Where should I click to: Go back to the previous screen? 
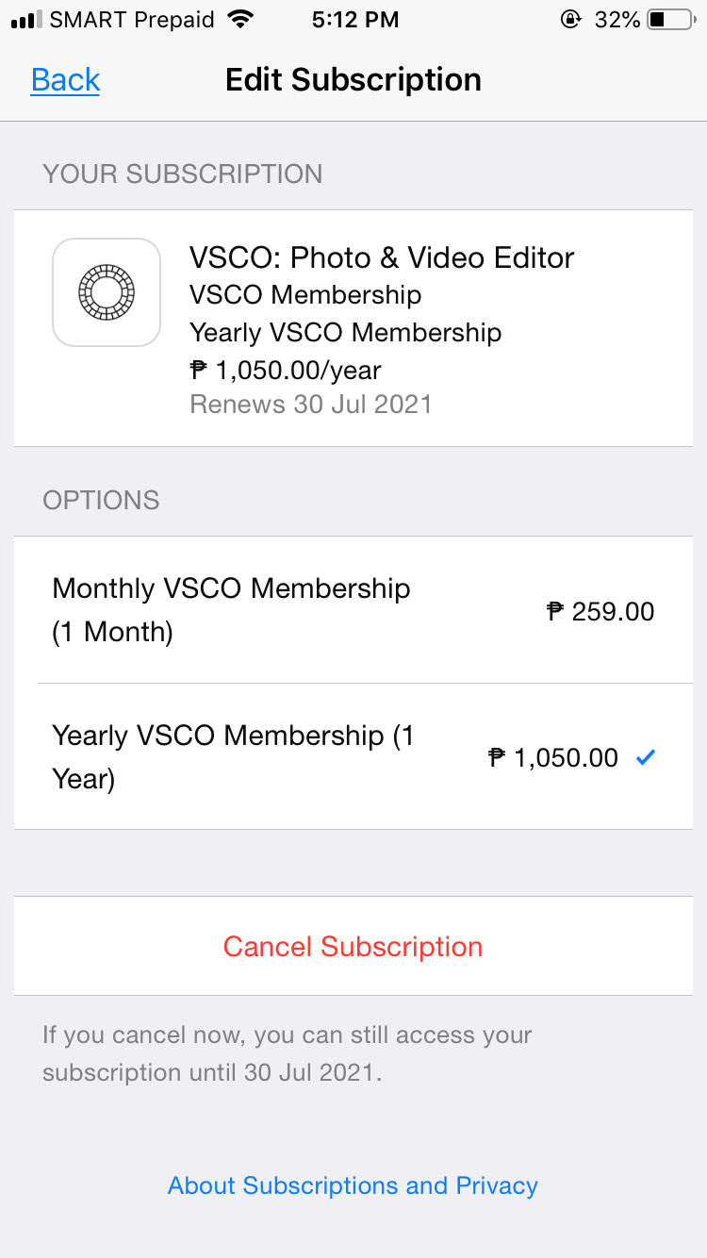coord(65,80)
